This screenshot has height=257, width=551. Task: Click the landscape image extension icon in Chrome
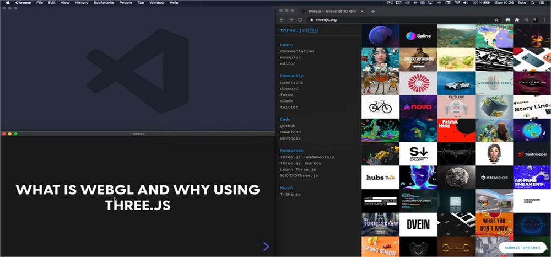click(x=507, y=20)
